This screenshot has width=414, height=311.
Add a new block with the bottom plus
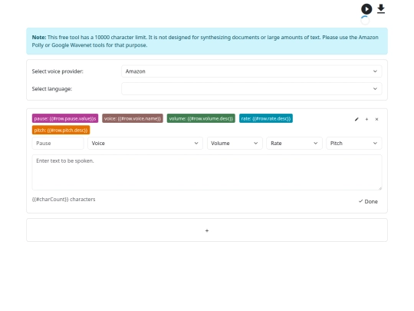click(207, 230)
